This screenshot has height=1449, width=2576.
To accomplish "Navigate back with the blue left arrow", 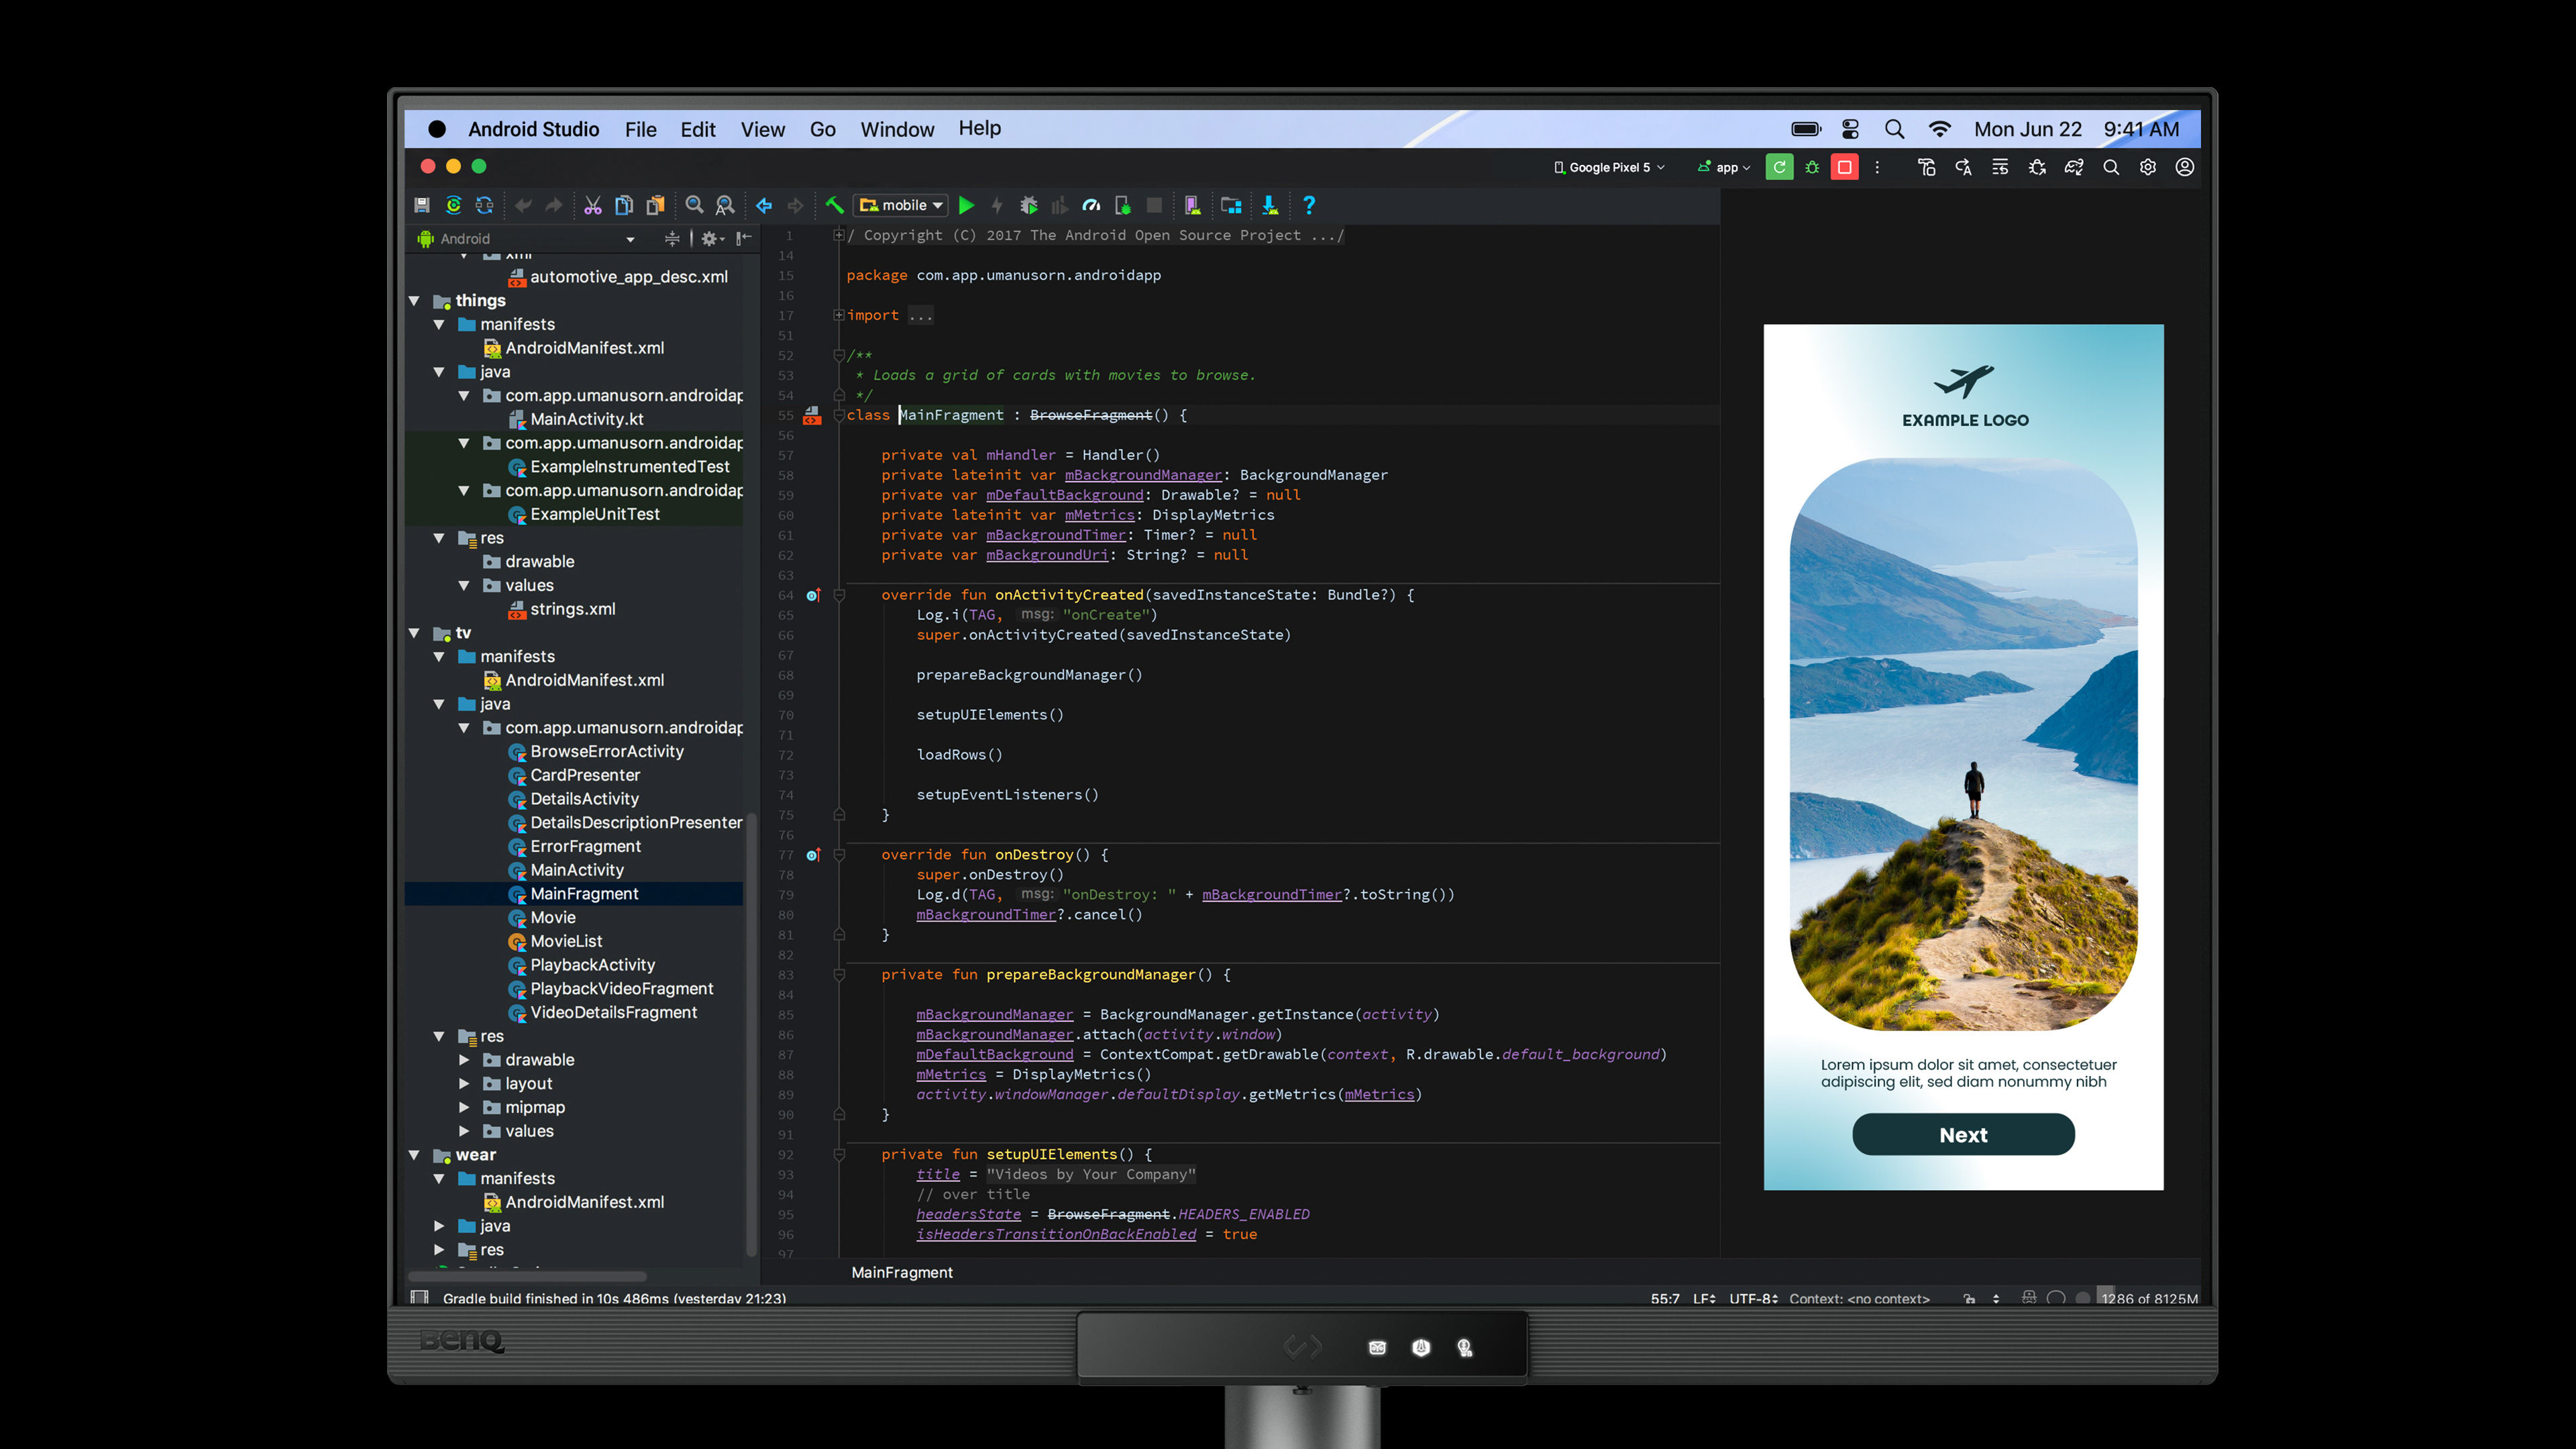I will pyautogui.click(x=764, y=205).
